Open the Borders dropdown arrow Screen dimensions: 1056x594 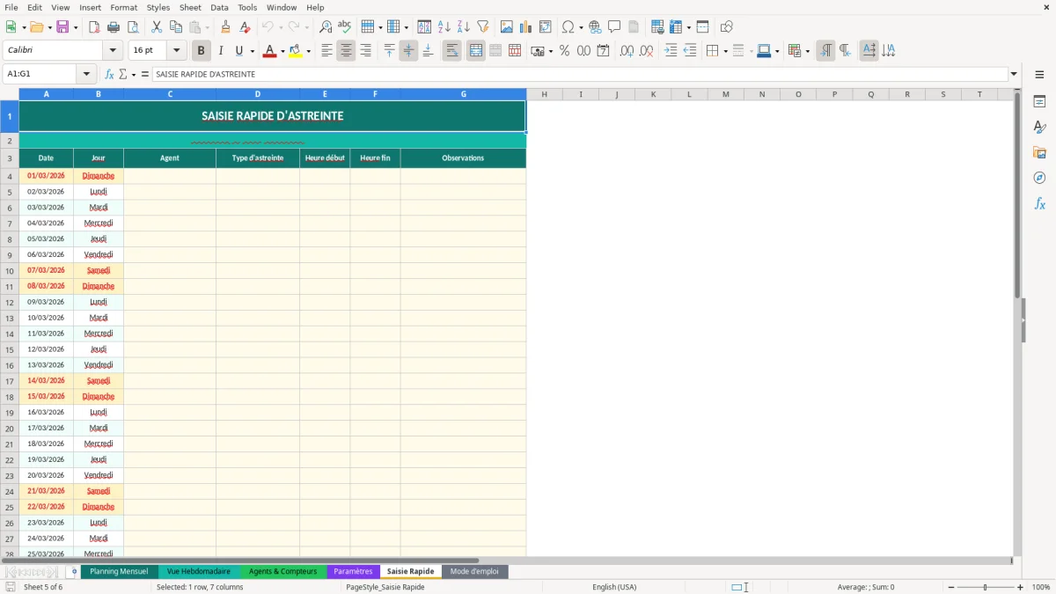725,51
